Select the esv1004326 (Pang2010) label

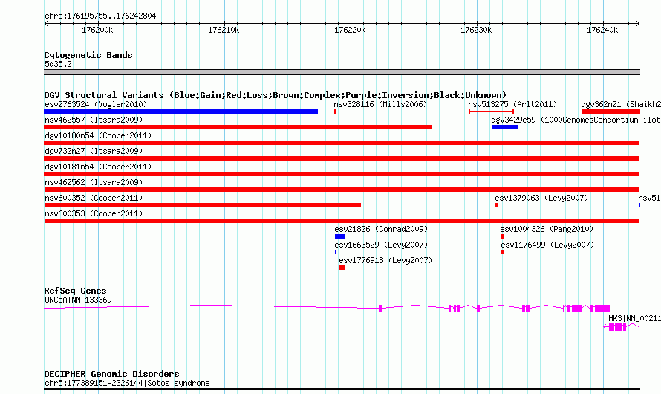click(547, 229)
